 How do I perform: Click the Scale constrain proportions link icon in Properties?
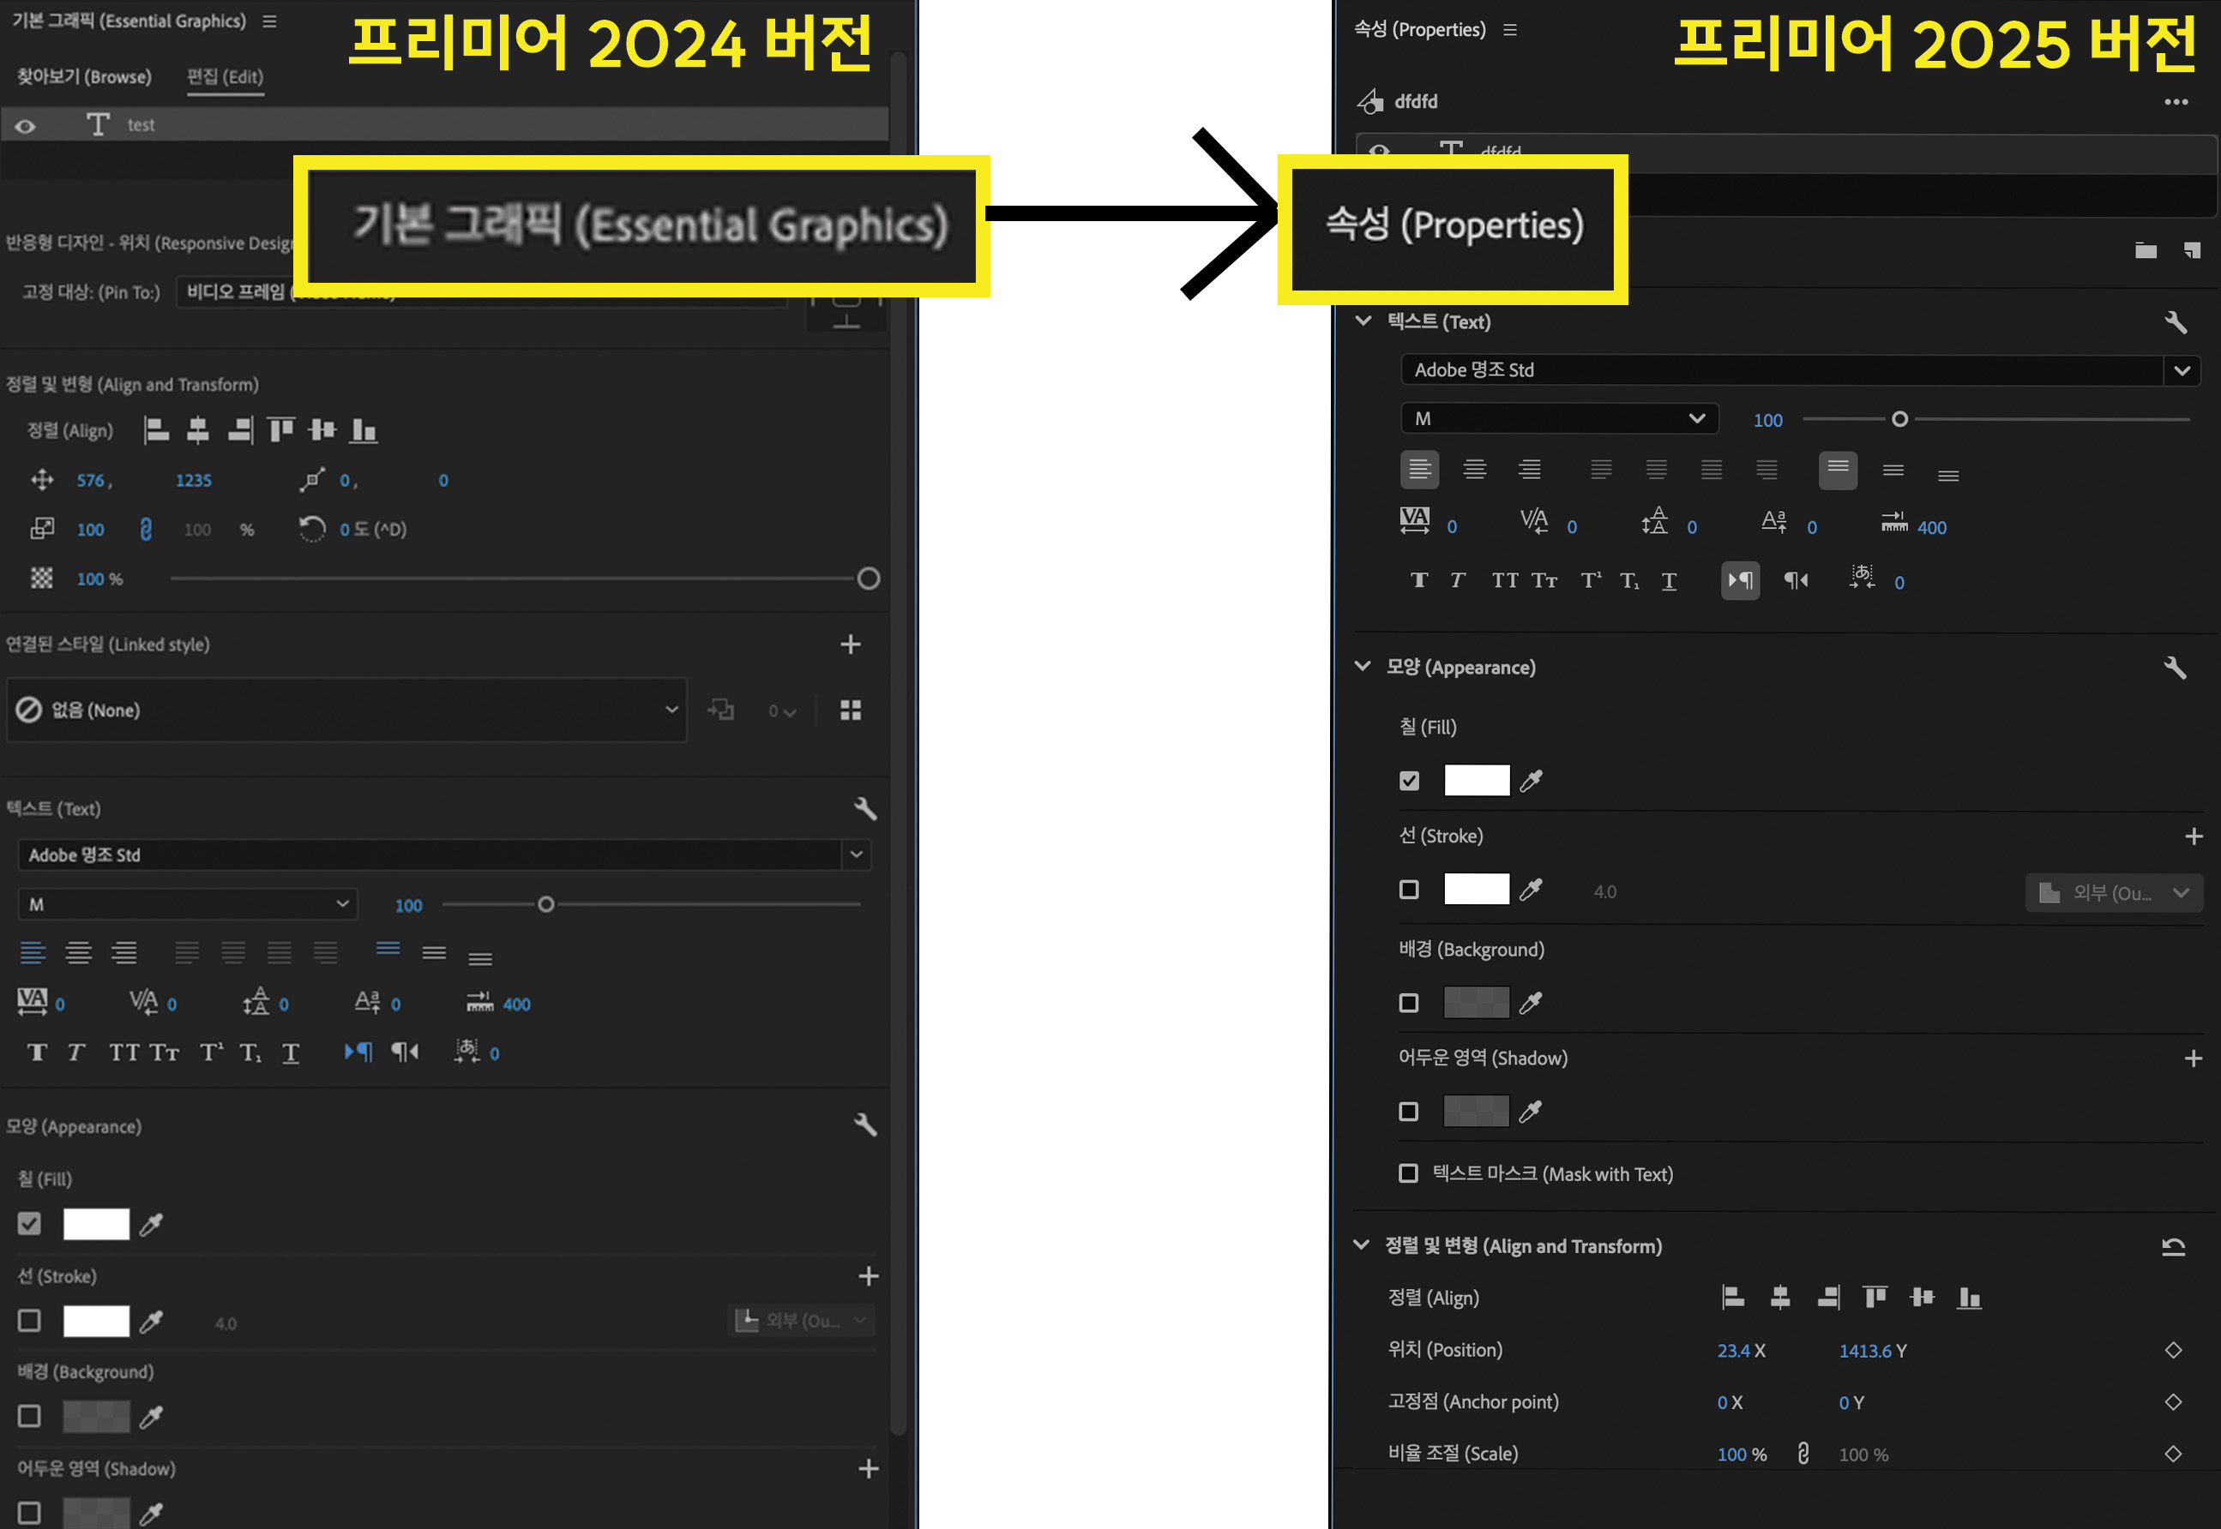pos(1803,1454)
